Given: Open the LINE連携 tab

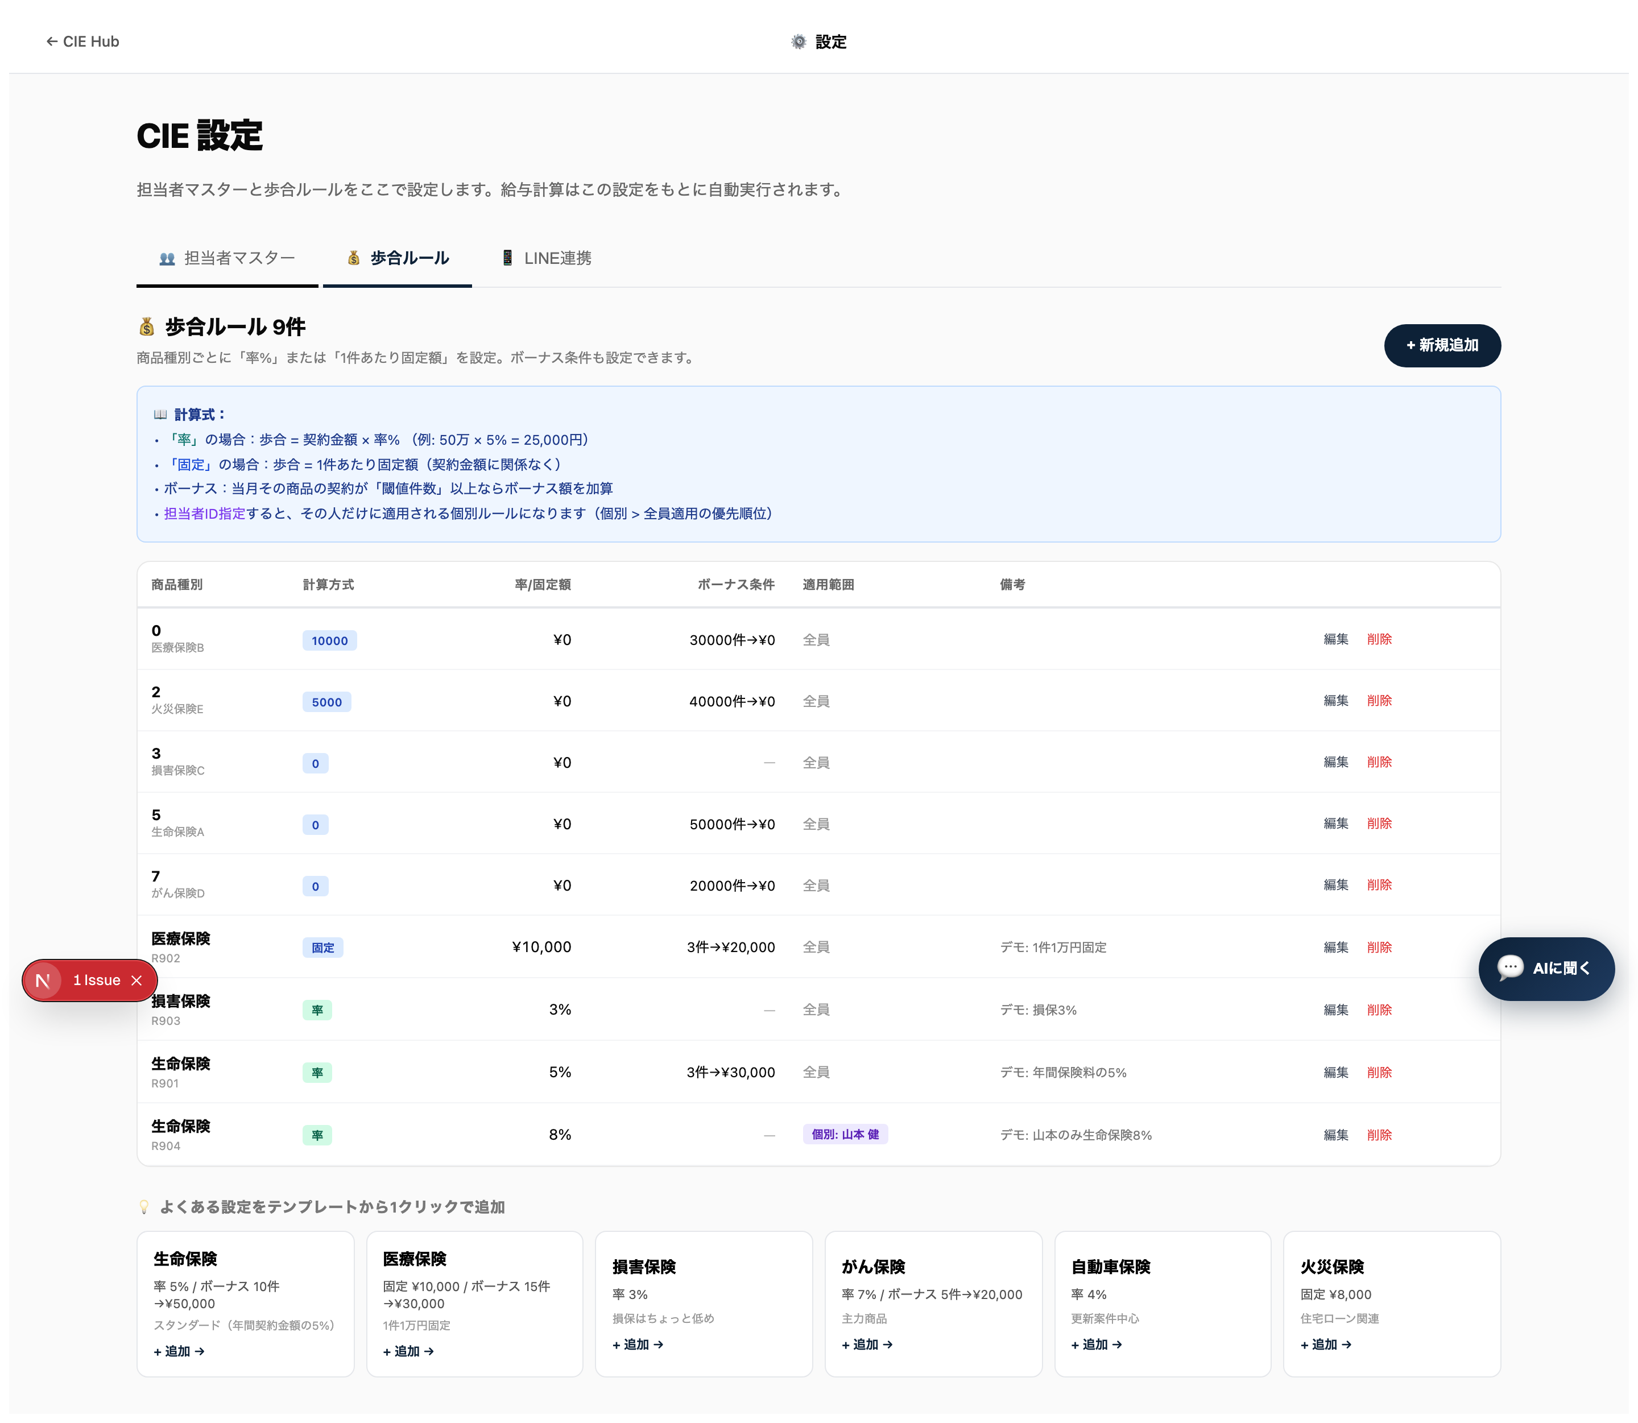Looking at the screenshot, I should coord(545,258).
